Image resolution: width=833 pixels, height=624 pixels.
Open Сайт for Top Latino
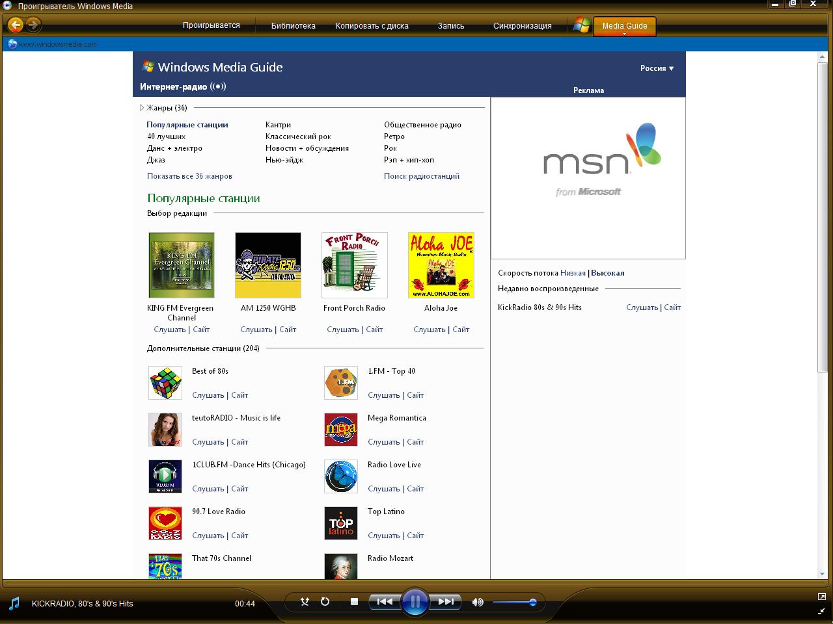(415, 536)
